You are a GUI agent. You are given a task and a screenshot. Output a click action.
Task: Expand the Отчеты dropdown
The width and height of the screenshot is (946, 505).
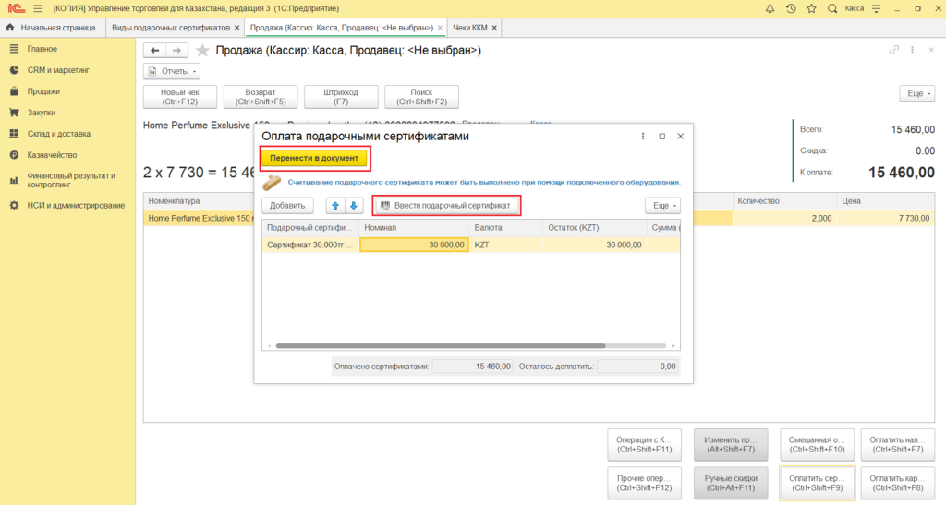(x=172, y=71)
